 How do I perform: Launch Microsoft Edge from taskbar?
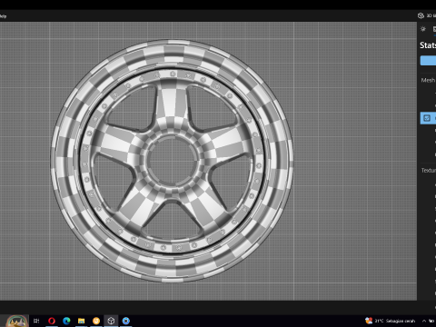click(66, 321)
